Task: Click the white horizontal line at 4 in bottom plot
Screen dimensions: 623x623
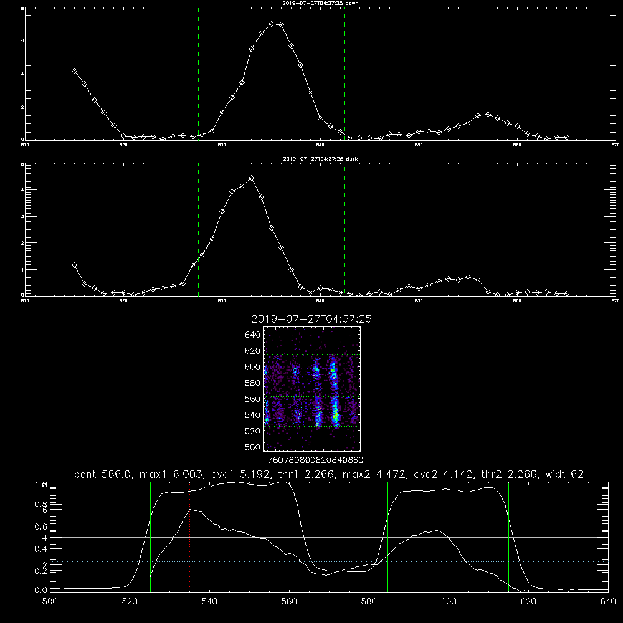Action: point(329,537)
